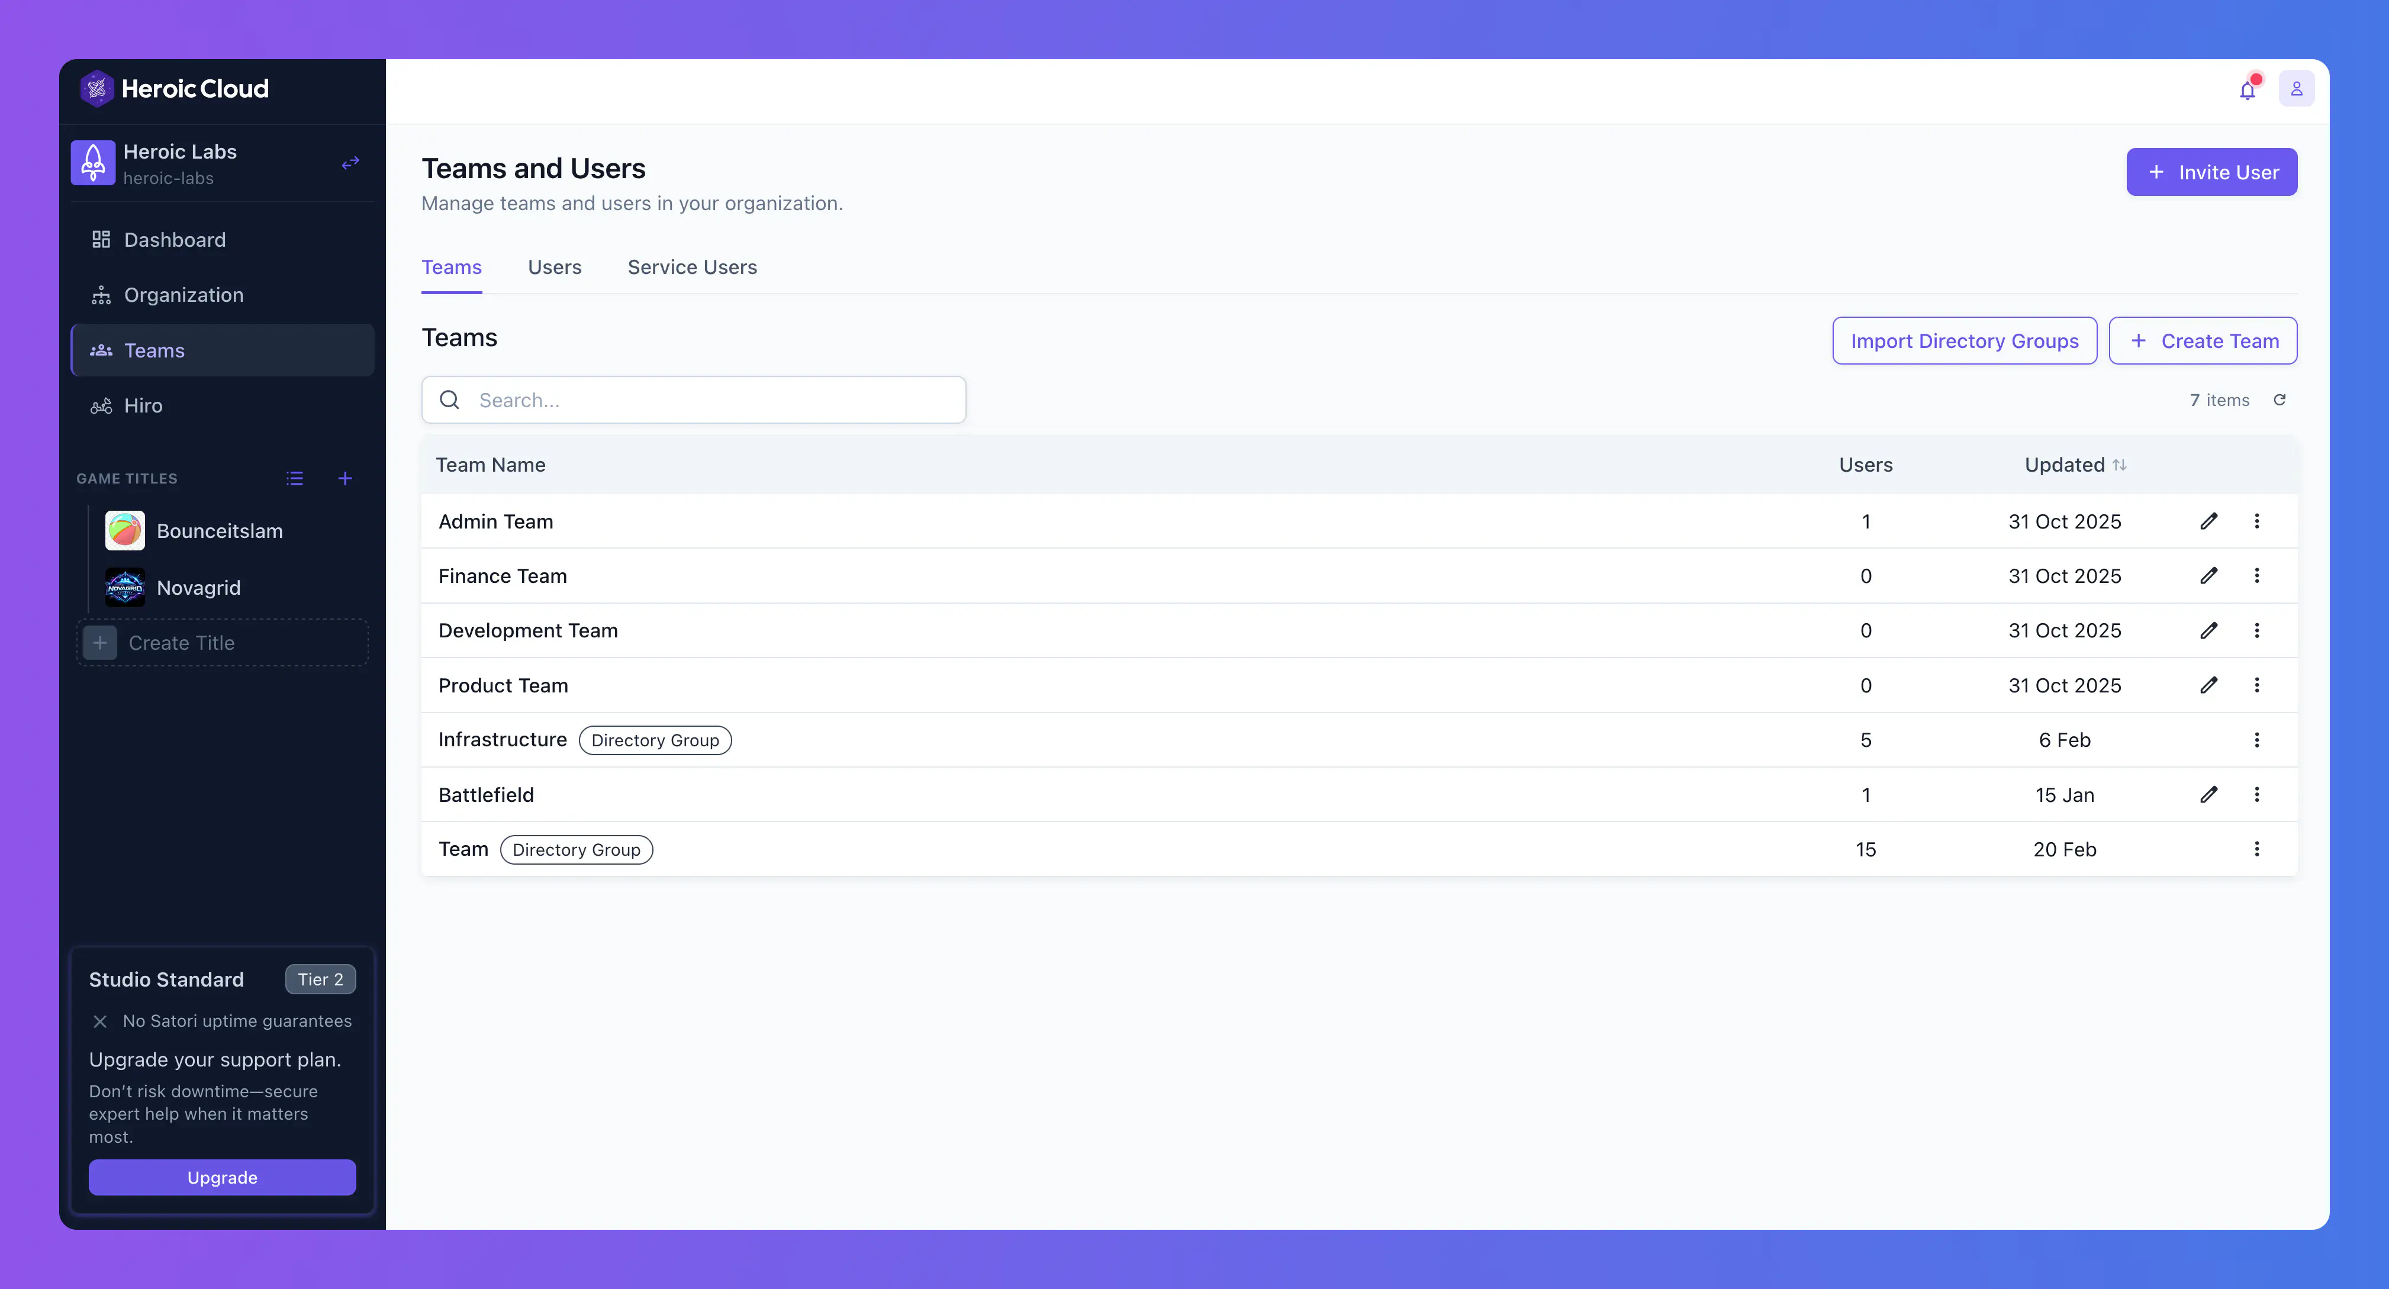Viewport: 2389px width, 1289px height.
Task: Select the Organization section in sidebar
Action: 183,295
